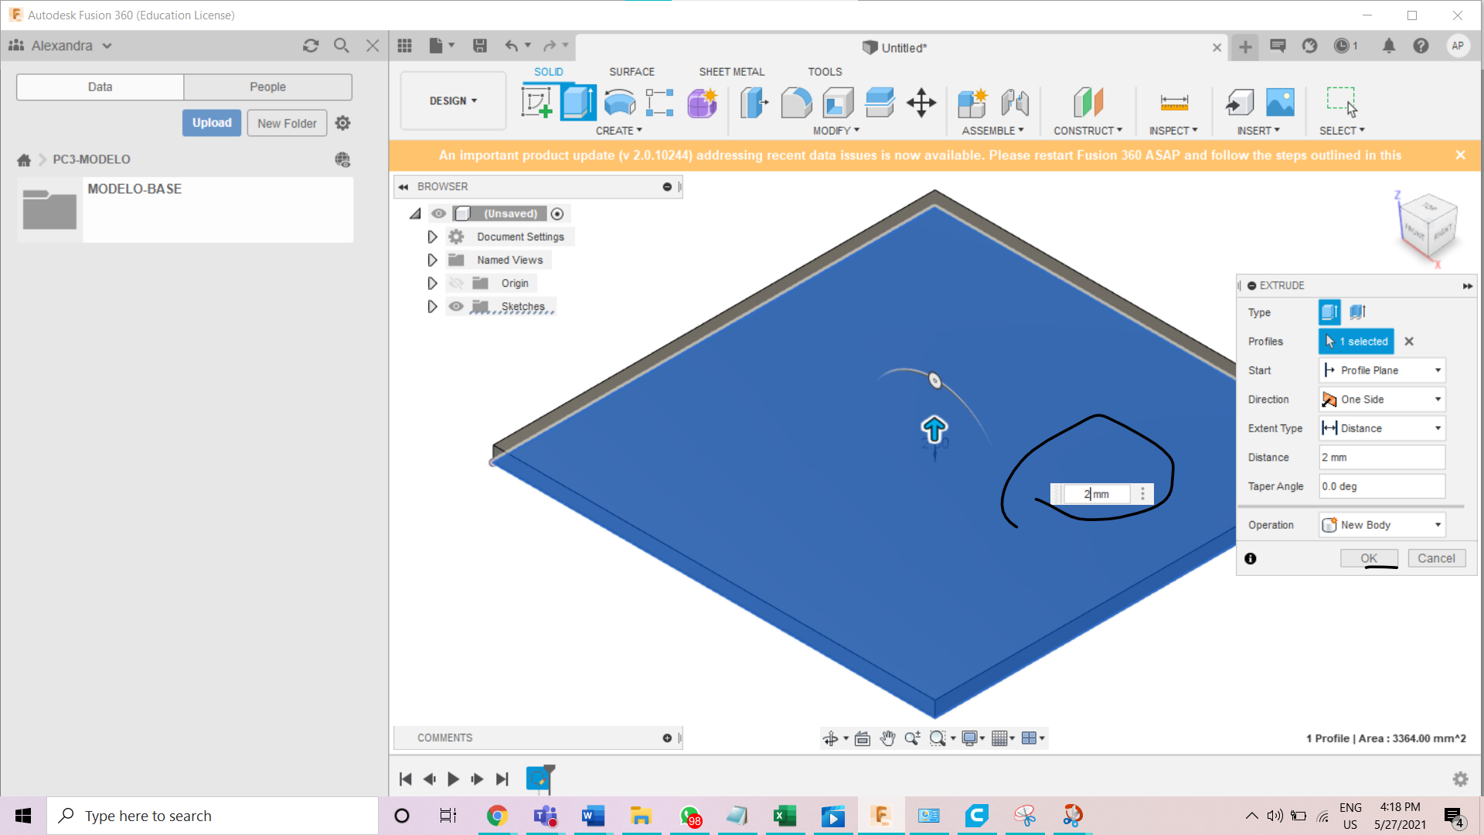Expand Named Views node
Viewport: 1484px width, 835px height.
[x=432, y=260]
